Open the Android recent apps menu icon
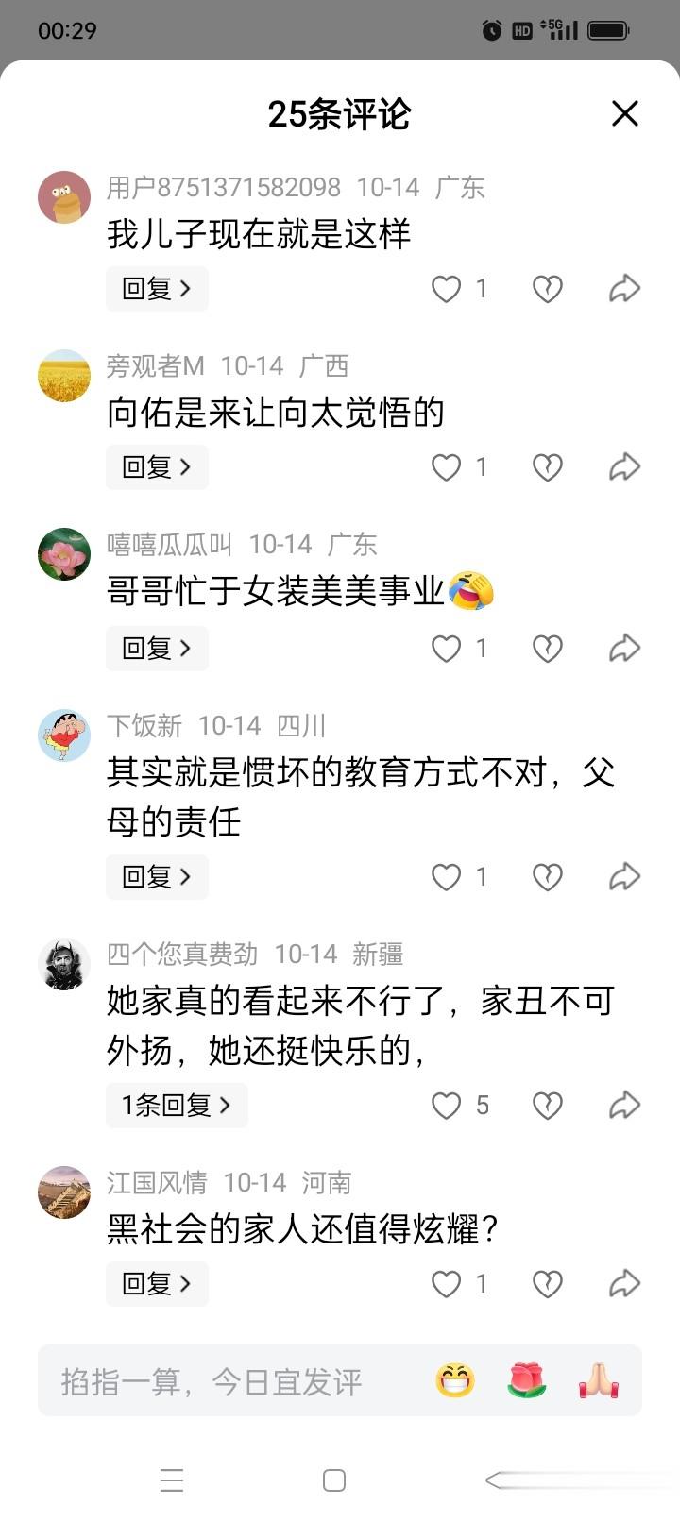The width and height of the screenshot is (680, 1522). pyautogui.click(x=172, y=1480)
